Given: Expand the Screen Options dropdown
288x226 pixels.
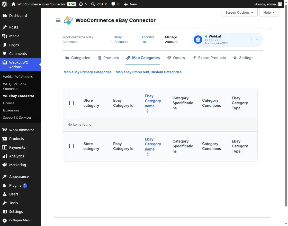Looking at the screenshot, I should click(239, 12).
